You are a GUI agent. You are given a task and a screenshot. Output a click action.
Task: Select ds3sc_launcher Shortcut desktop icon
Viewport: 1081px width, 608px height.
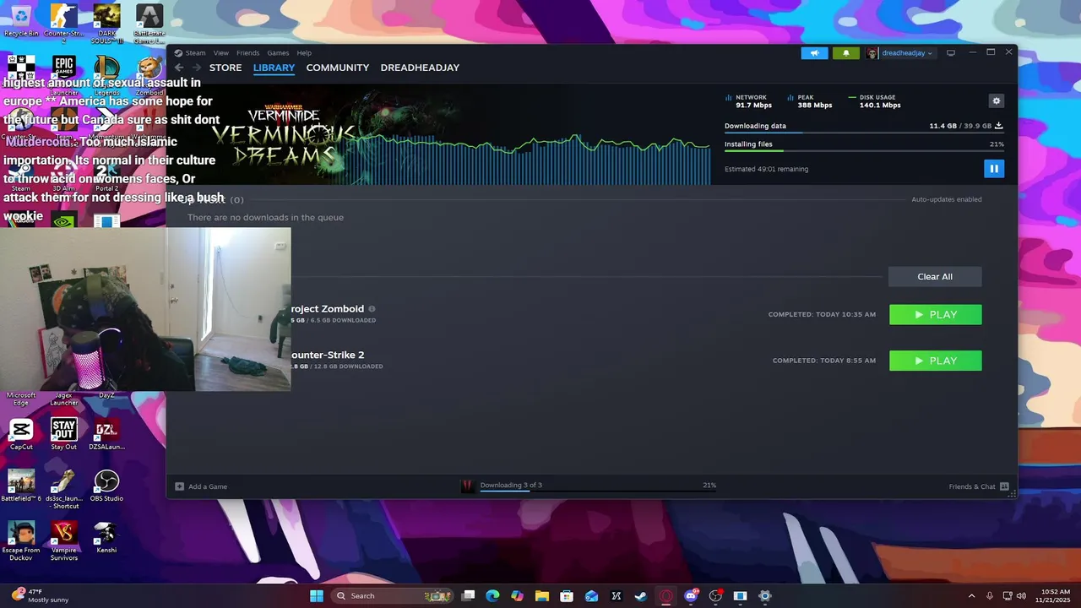click(63, 490)
